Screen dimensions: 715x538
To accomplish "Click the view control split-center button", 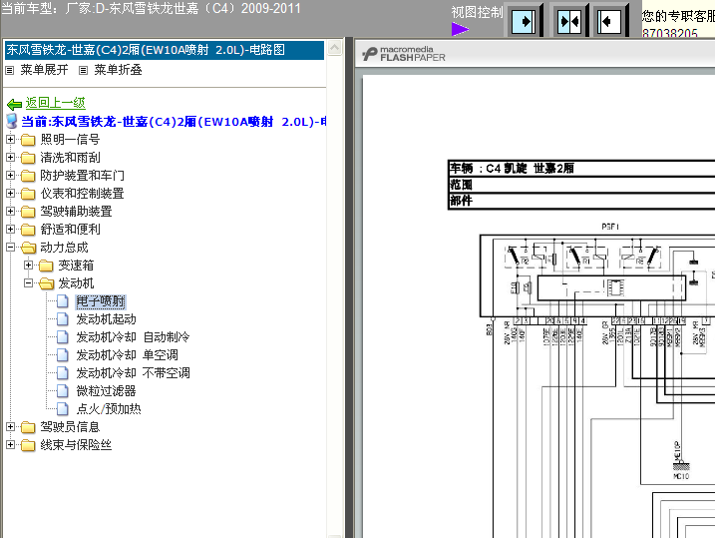I will [569, 21].
